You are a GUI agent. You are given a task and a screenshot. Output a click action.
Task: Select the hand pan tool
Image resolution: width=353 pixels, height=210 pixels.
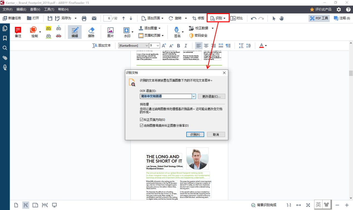coord(282,18)
